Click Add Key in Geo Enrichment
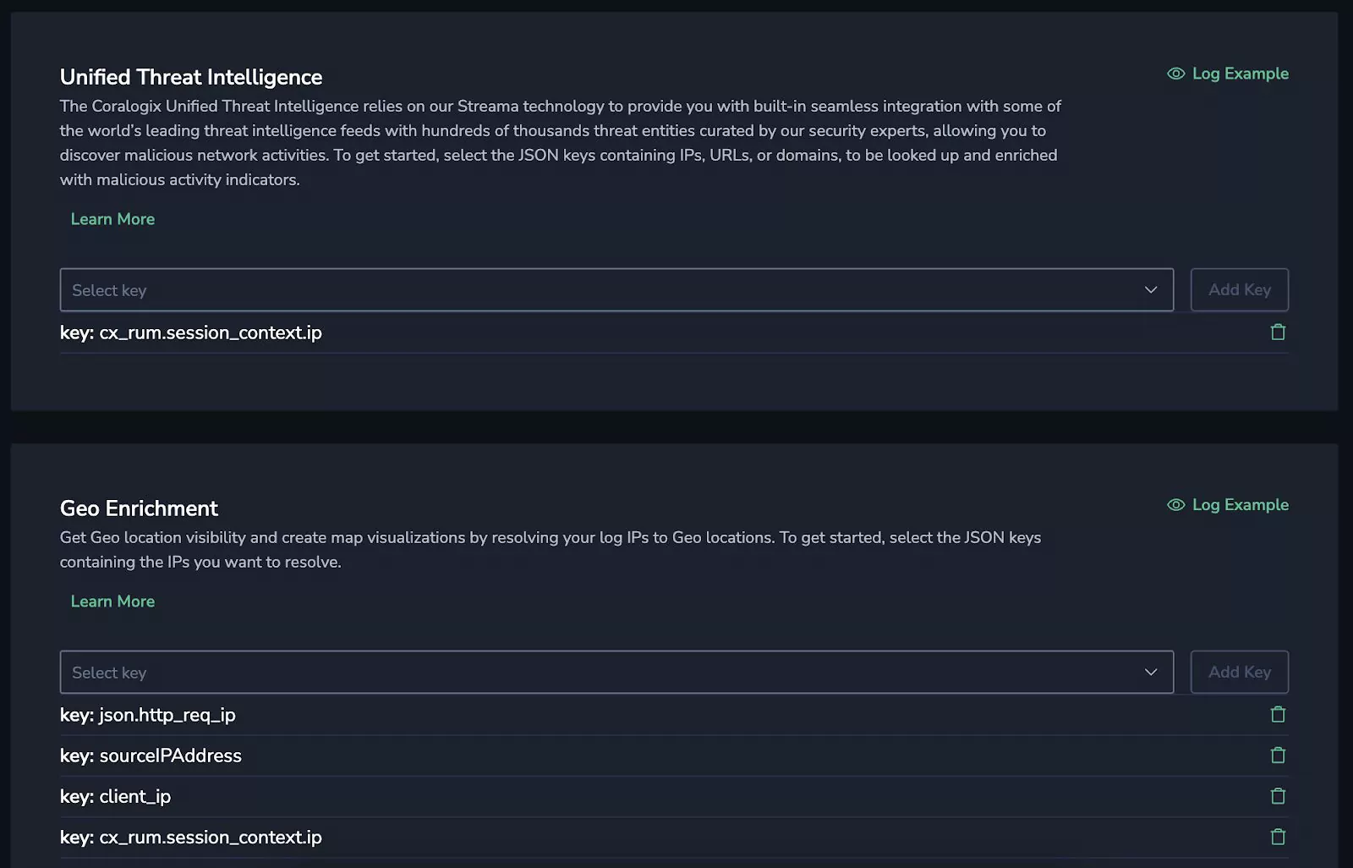 click(1240, 673)
